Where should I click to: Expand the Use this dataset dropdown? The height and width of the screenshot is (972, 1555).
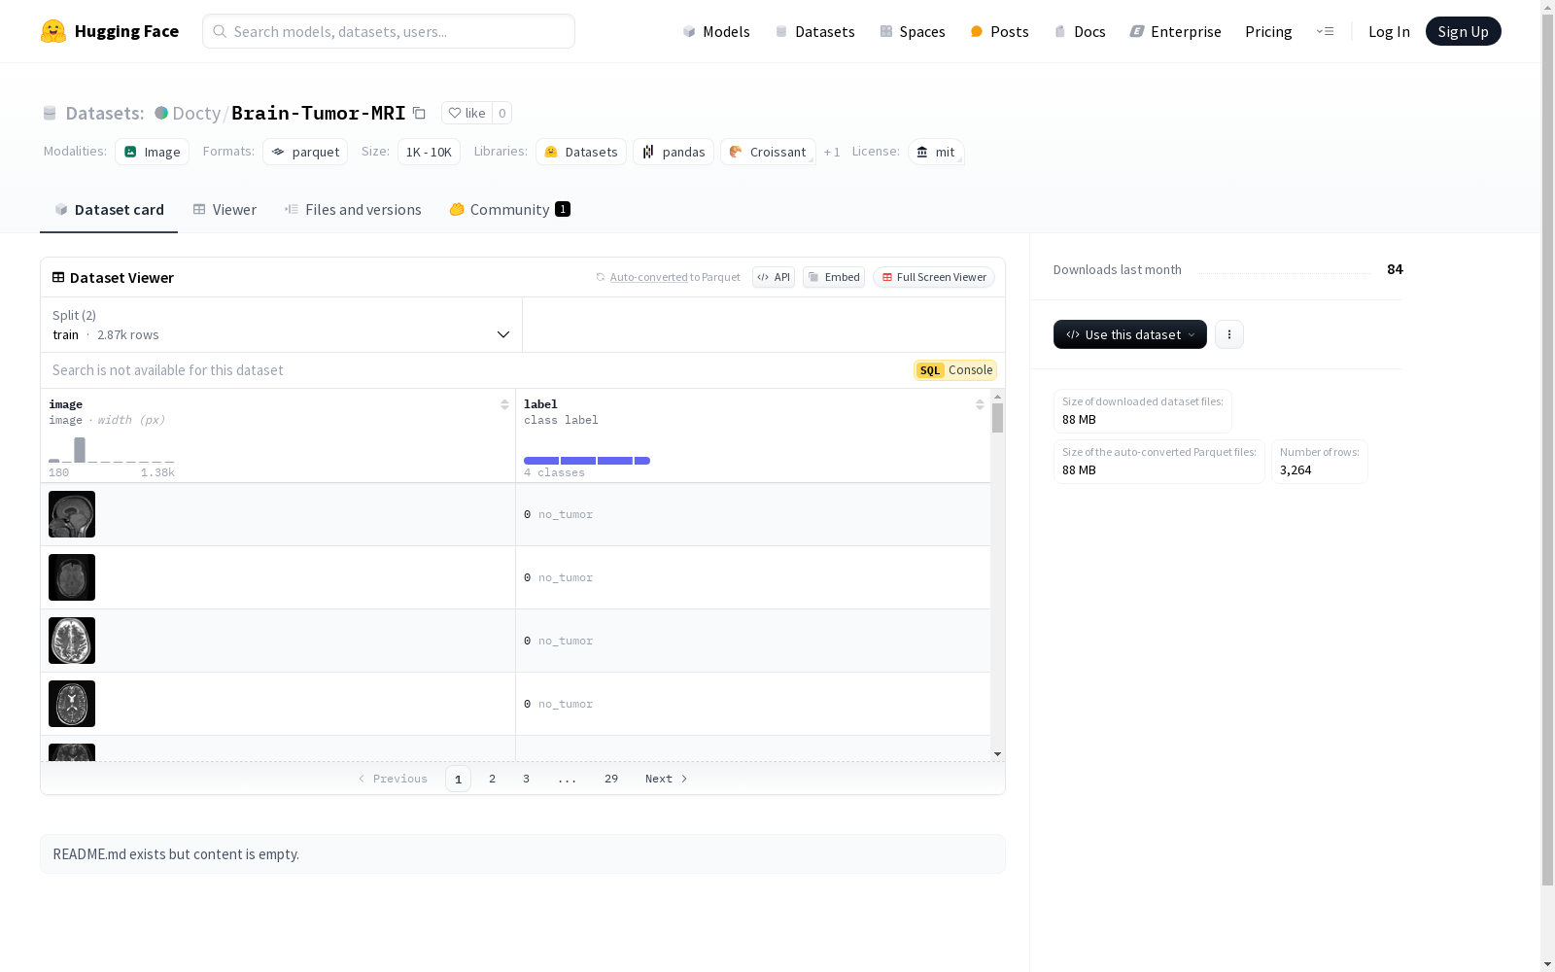(1129, 334)
